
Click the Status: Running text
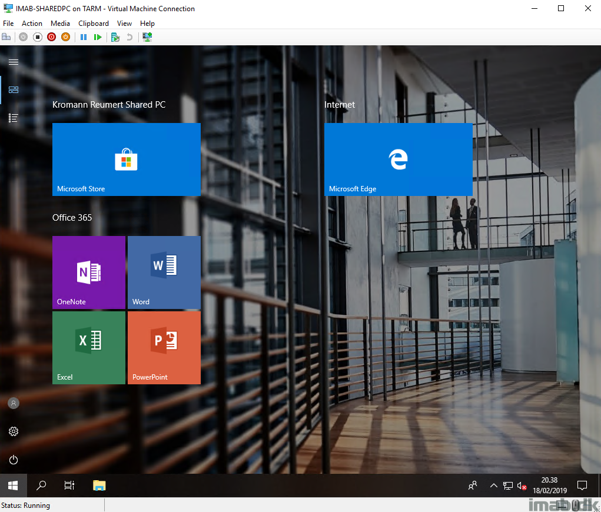[x=26, y=506]
